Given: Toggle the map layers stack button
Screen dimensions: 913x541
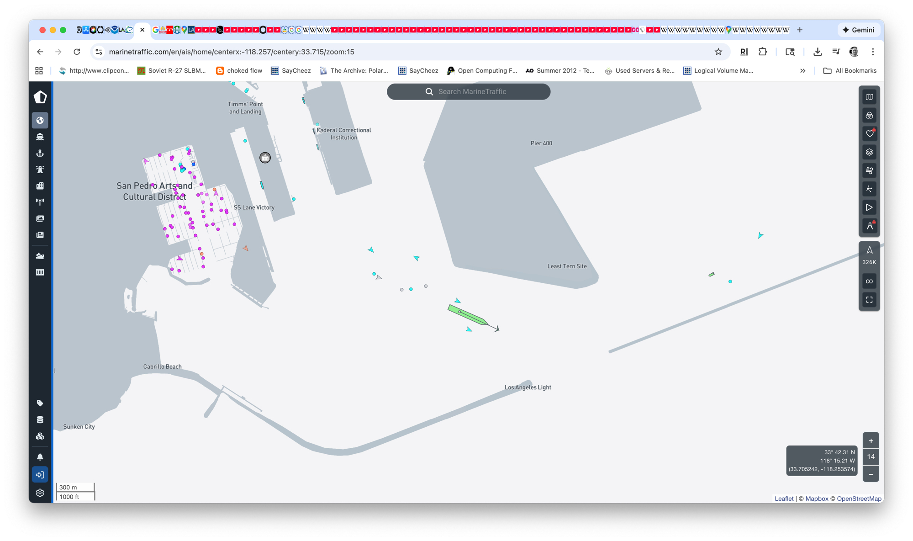Looking at the screenshot, I should click(x=869, y=152).
